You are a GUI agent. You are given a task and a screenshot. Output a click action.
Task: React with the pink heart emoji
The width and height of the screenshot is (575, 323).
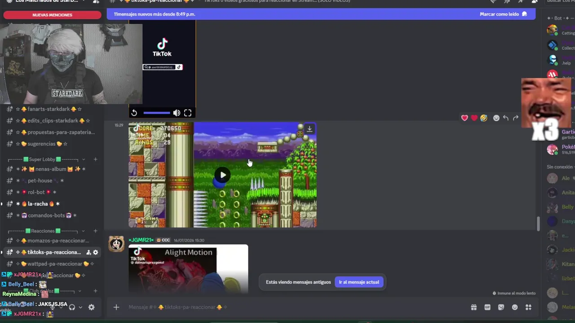[x=464, y=118]
